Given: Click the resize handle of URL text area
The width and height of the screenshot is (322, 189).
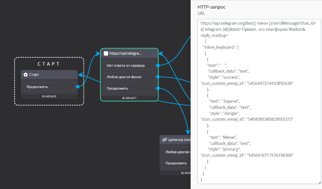Looking at the screenshot, I should 320,183.
